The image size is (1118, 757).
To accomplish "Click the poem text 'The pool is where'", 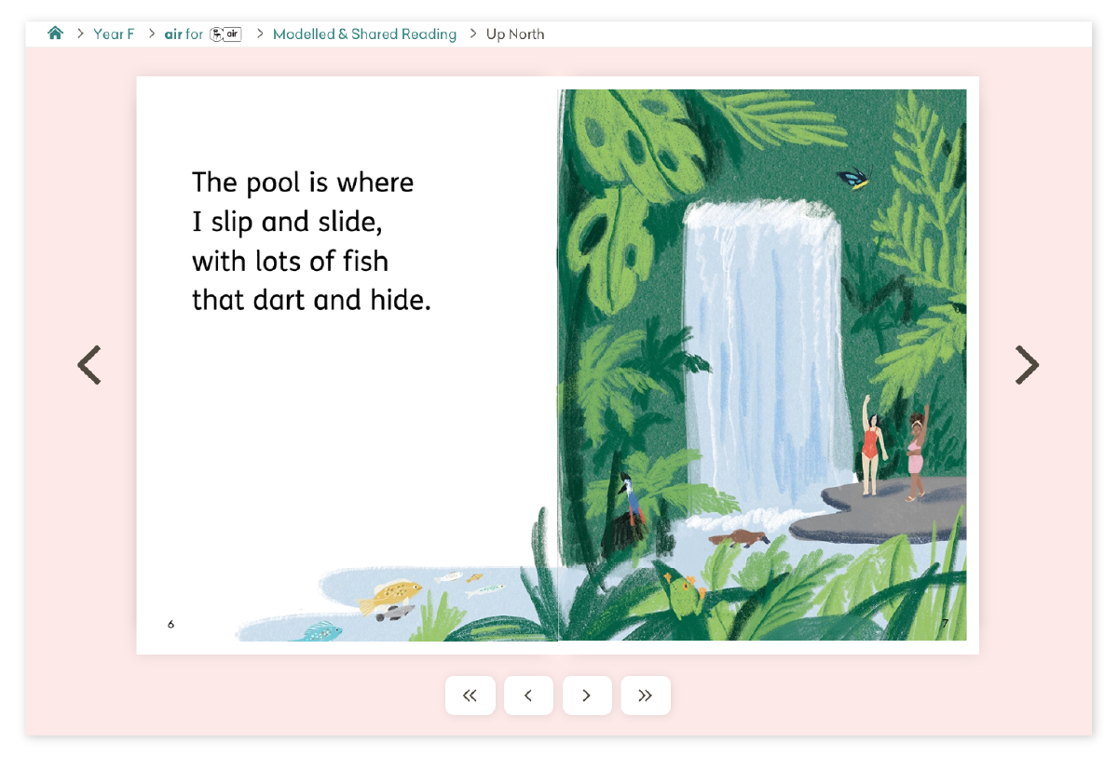I will click(303, 182).
